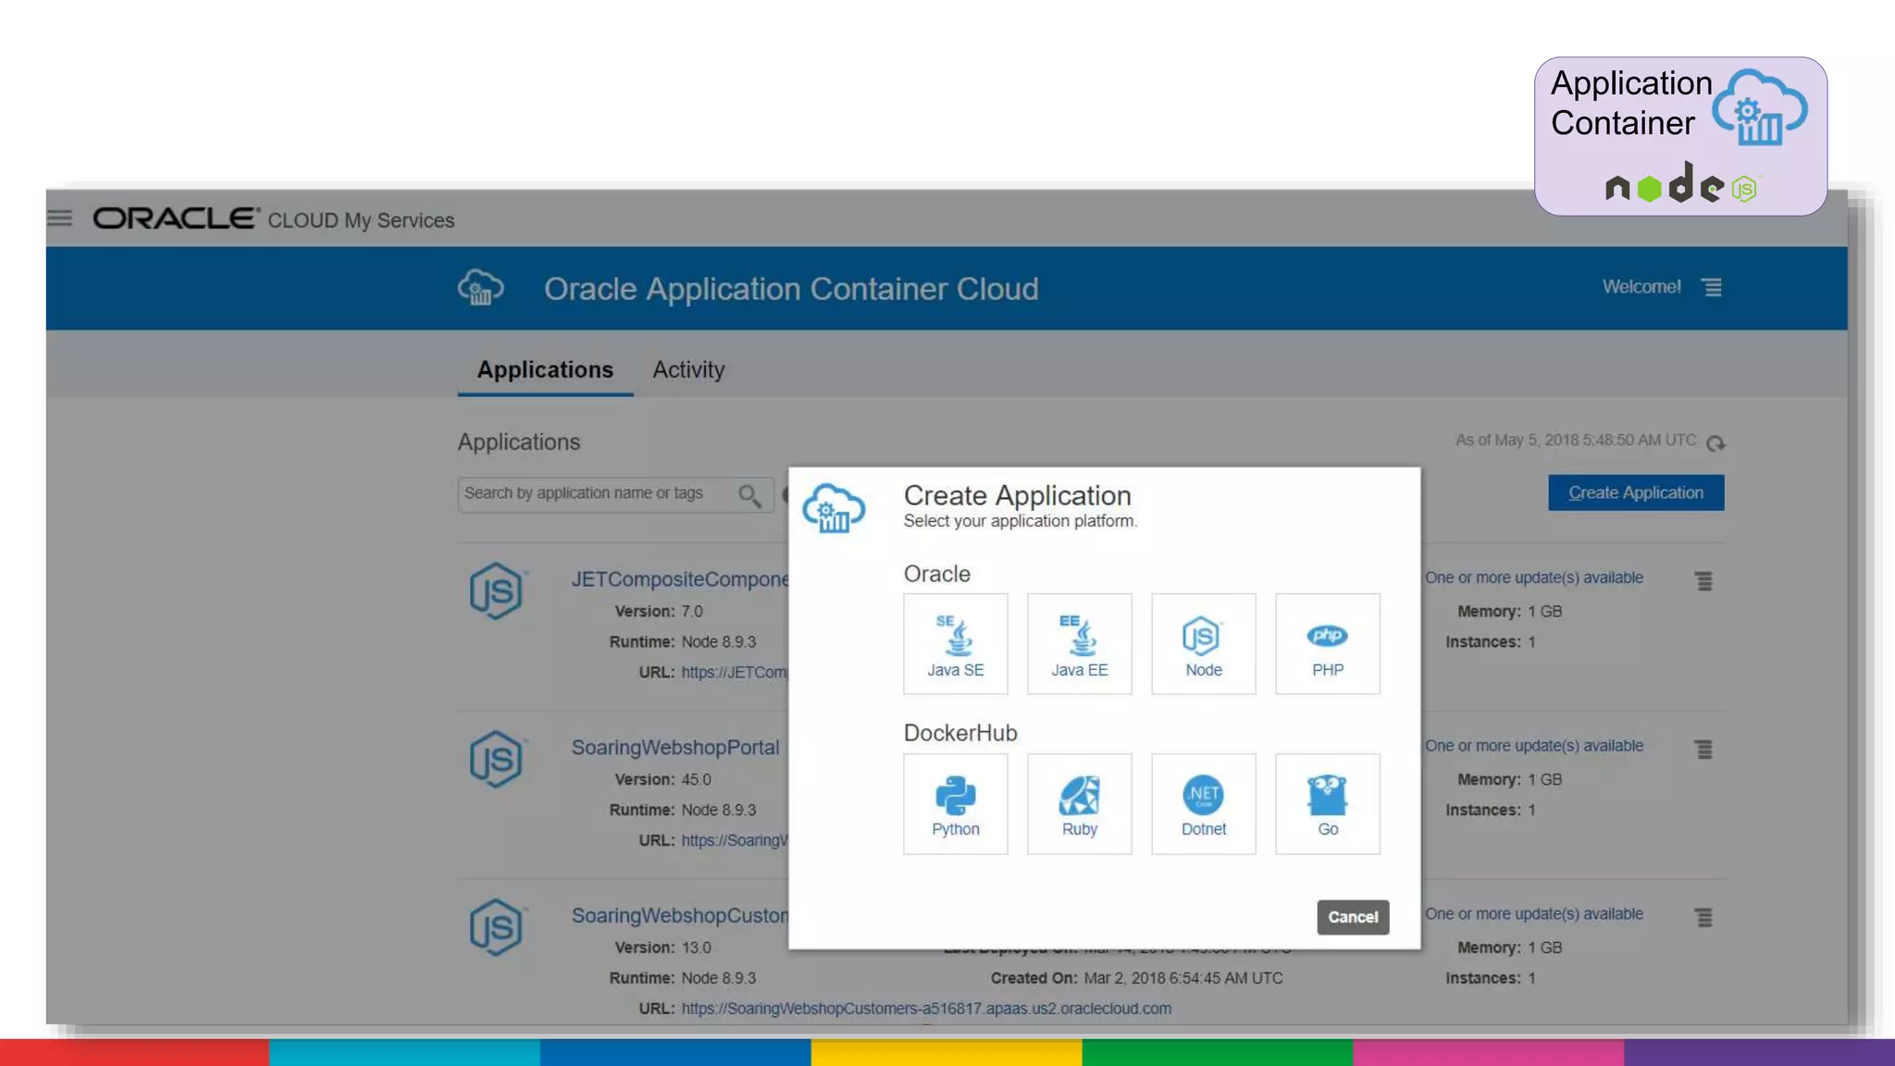Click the magnifier search icon

tap(750, 496)
